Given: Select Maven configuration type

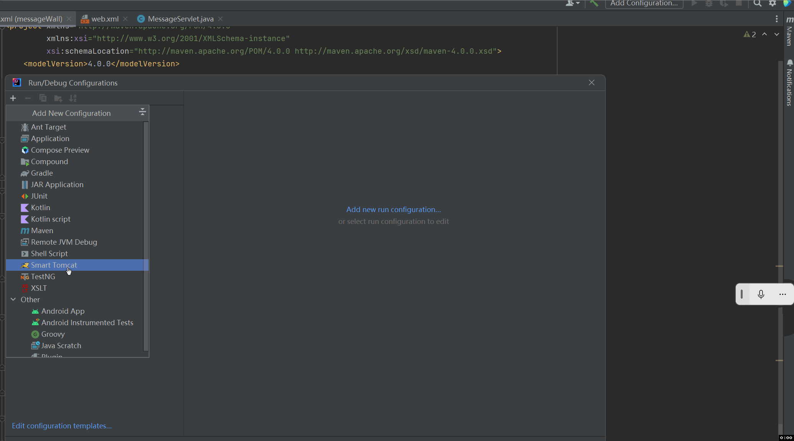Looking at the screenshot, I should pyautogui.click(x=42, y=230).
